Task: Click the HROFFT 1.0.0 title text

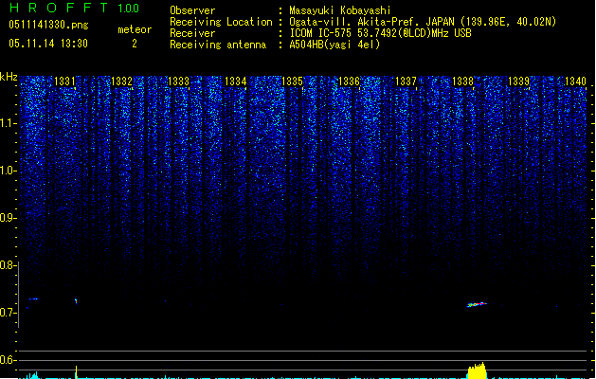Action: pyautogui.click(x=74, y=8)
